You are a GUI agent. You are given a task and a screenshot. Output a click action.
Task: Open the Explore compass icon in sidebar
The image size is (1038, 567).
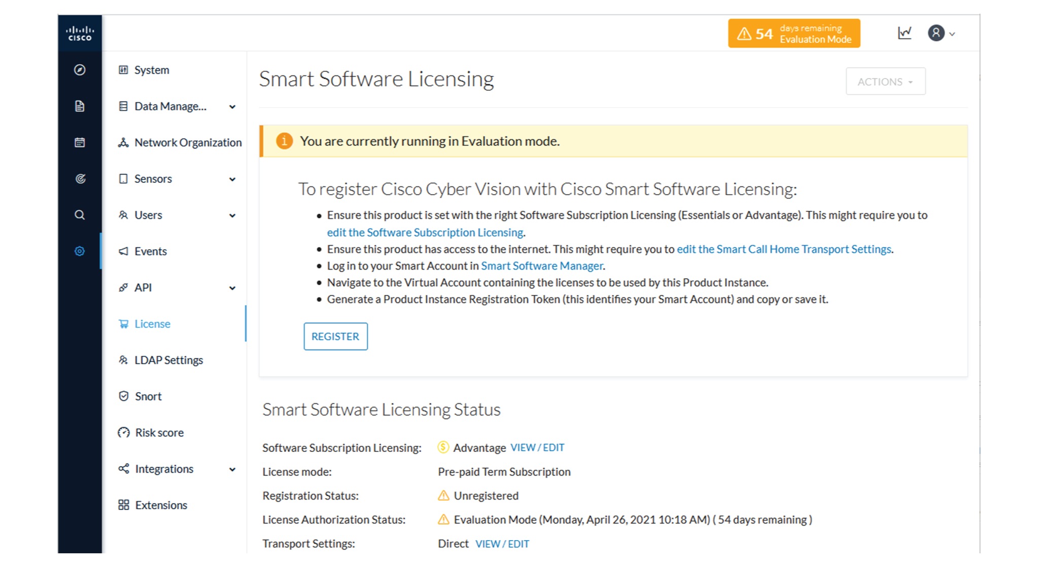(x=79, y=70)
